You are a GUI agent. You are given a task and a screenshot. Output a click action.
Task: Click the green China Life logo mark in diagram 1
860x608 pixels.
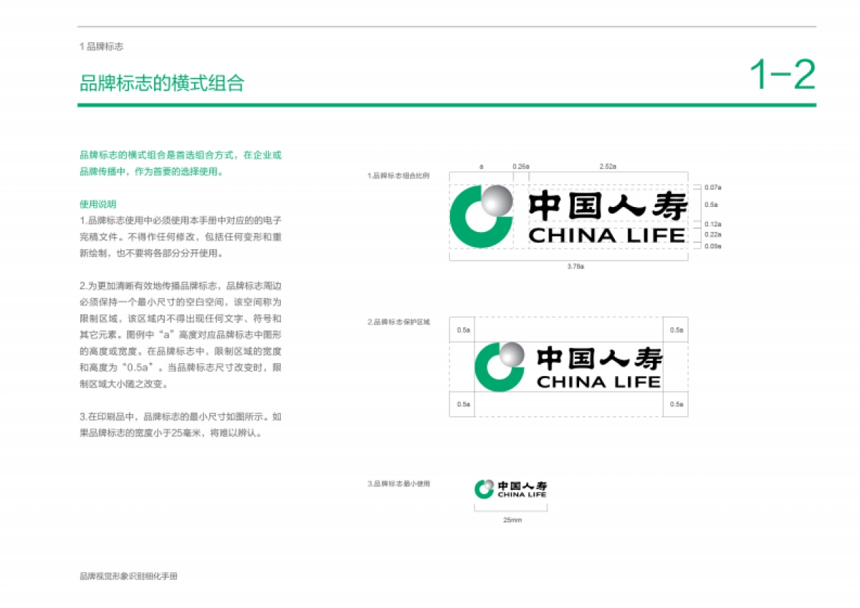tap(479, 216)
